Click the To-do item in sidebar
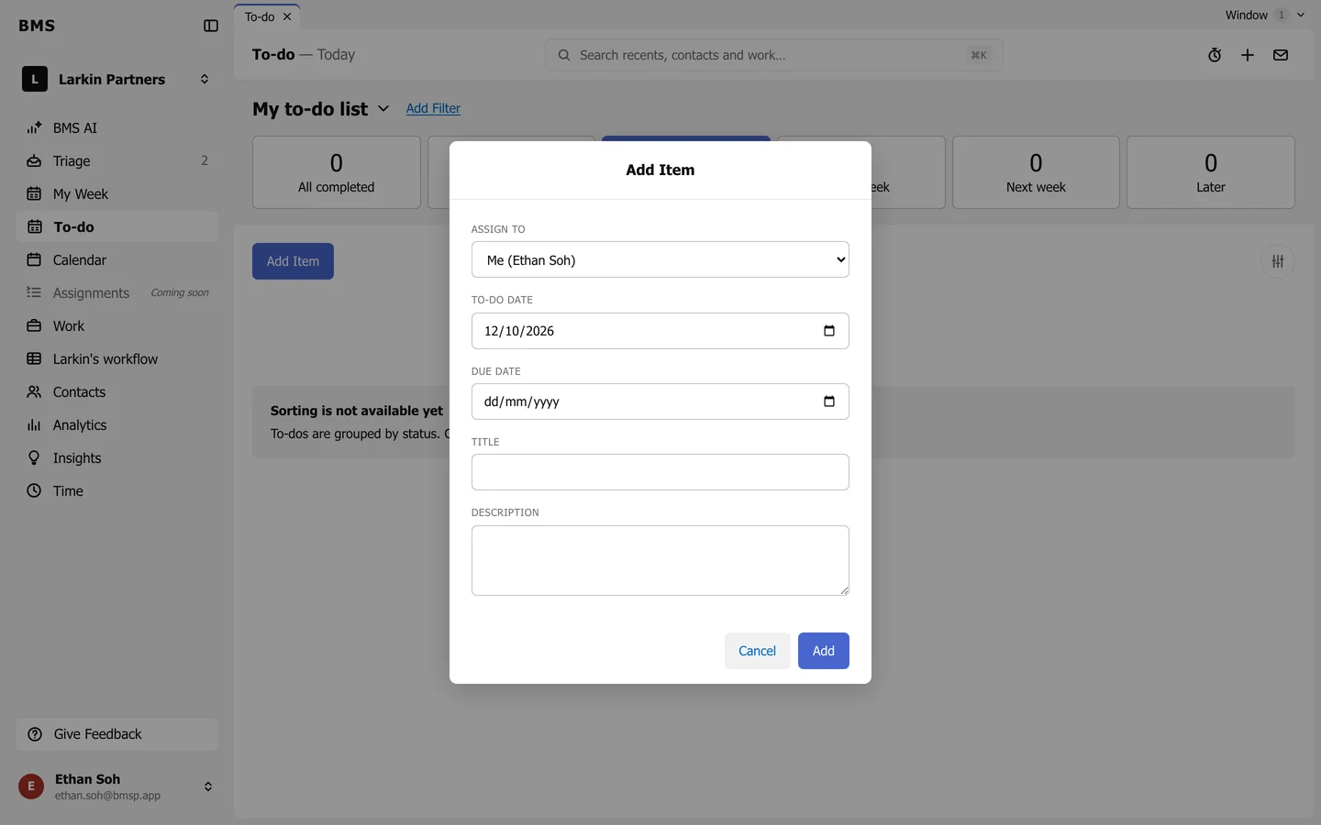The width and height of the screenshot is (1321, 825). pos(117,227)
